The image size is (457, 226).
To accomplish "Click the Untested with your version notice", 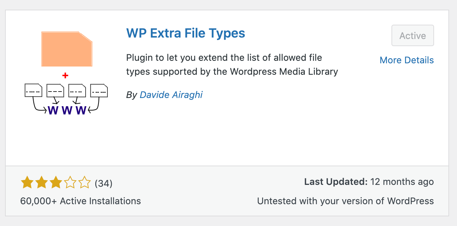I will point(345,201).
